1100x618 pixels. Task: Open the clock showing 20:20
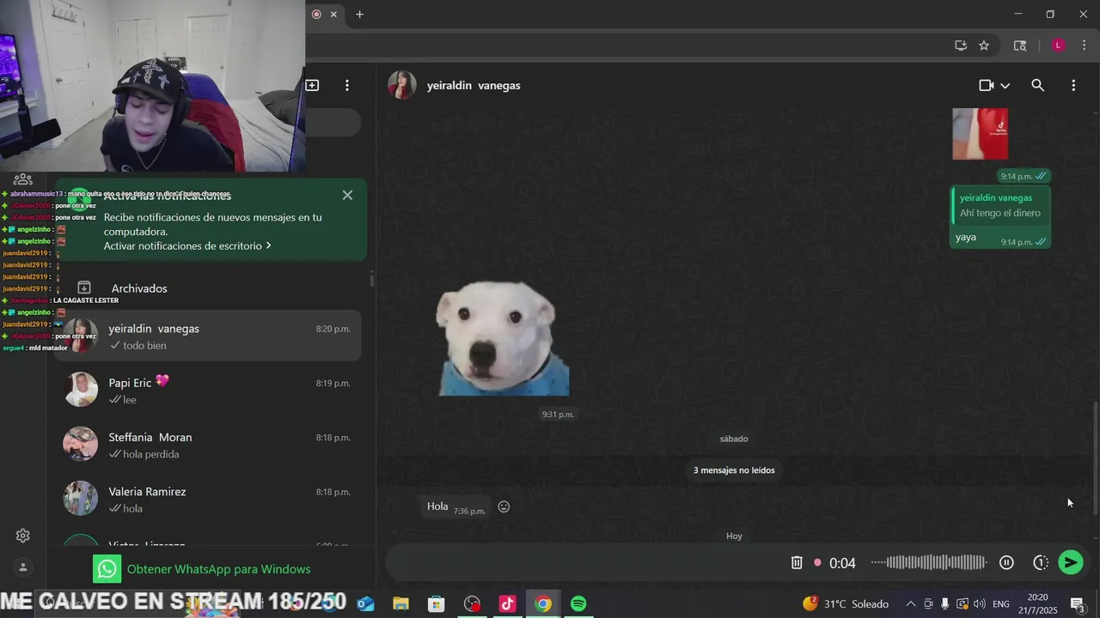point(1037,603)
